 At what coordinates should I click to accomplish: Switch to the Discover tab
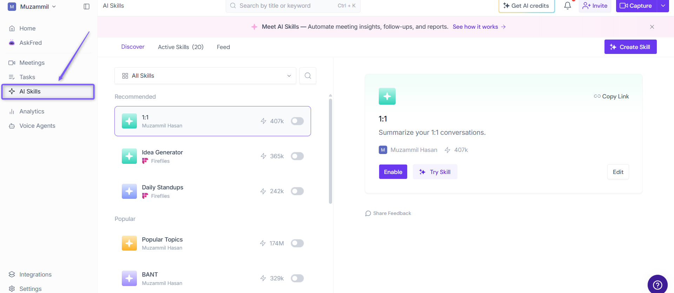tap(133, 47)
